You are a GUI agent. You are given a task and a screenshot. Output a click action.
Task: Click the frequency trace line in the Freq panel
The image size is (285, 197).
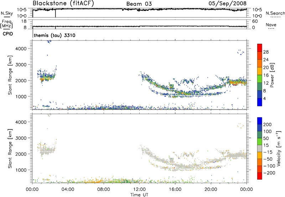point(139,26)
